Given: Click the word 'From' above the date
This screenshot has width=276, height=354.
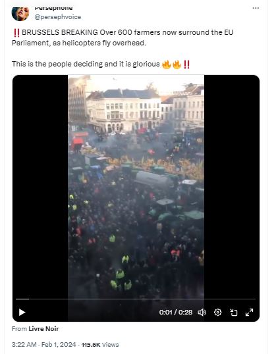Looking at the screenshot, I should [20, 329].
